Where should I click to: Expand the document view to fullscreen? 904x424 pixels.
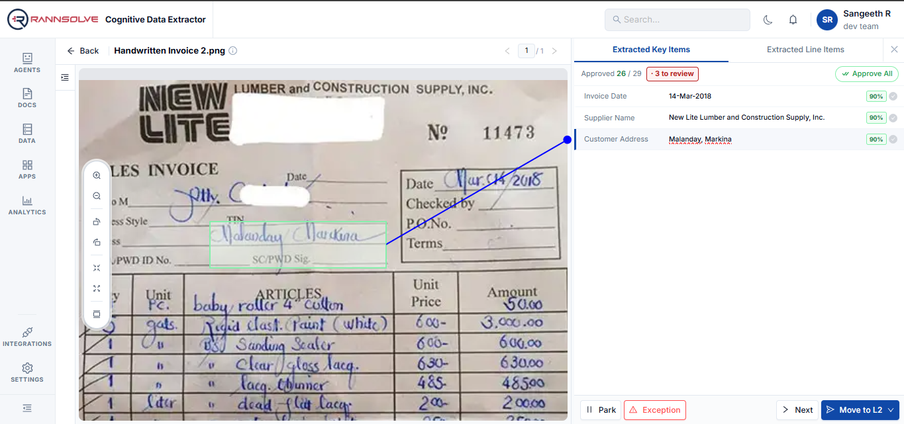[97, 288]
